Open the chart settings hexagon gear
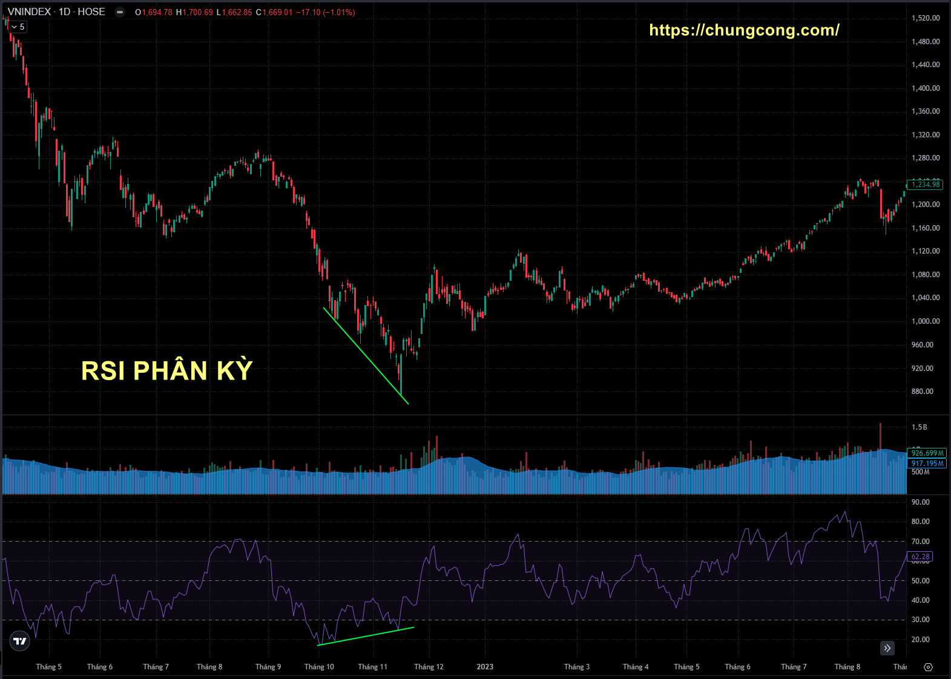The height and width of the screenshot is (679, 951). pos(928,667)
